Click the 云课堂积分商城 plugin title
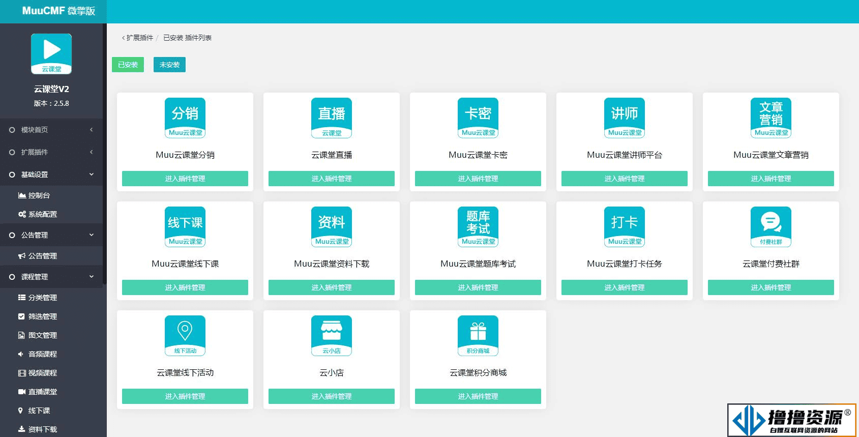 point(478,372)
